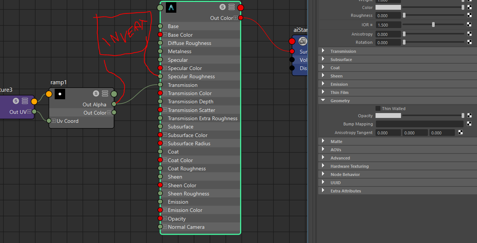This screenshot has height=243, width=477.
Task: Click the checker map icon beside Bump Mapping
Action: pos(470,124)
